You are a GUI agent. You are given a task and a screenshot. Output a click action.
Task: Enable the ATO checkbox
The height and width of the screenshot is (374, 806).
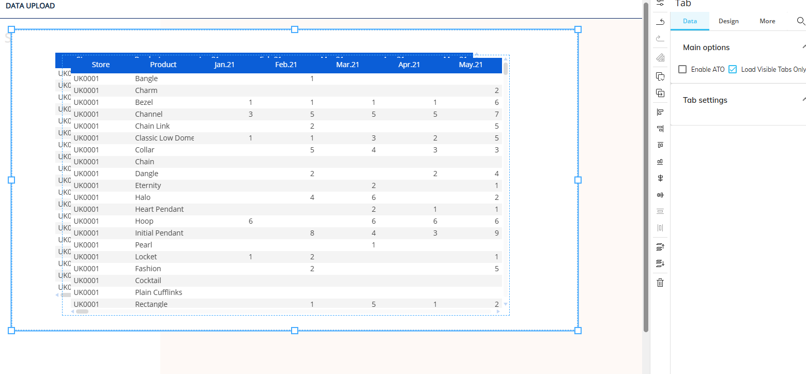682,69
